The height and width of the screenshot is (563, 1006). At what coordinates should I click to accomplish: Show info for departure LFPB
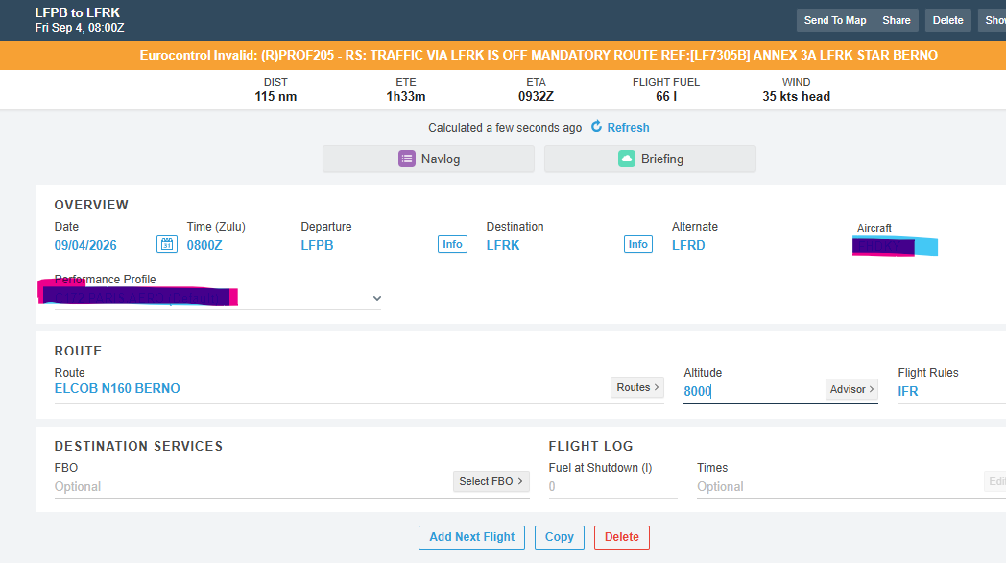pyautogui.click(x=452, y=244)
